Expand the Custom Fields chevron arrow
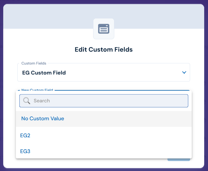The height and width of the screenshot is (171, 208). pos(184,72)
